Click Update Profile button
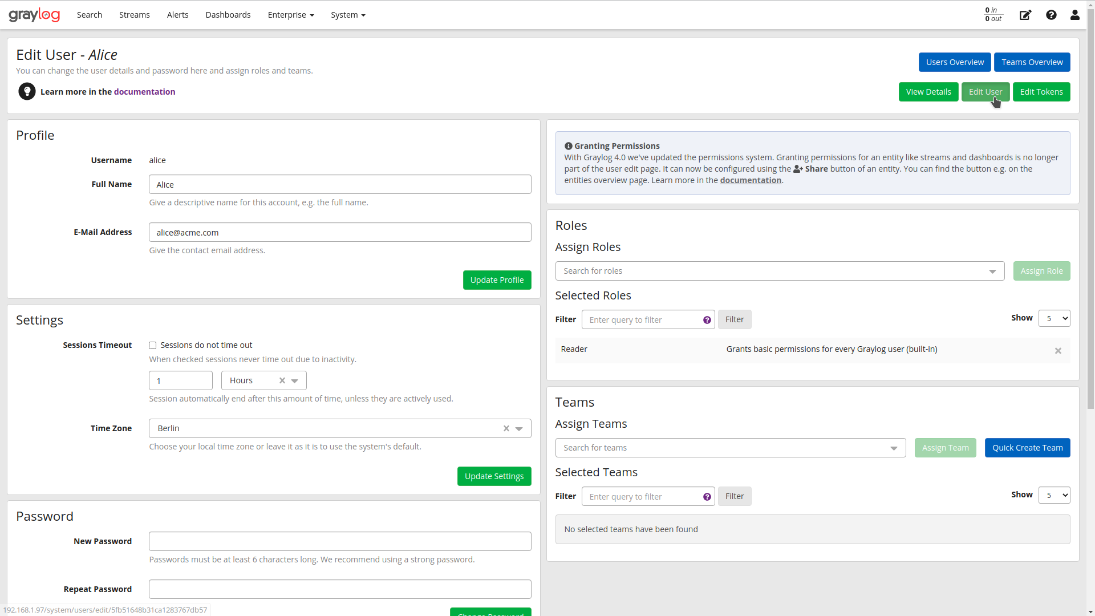 pos(497,280)
